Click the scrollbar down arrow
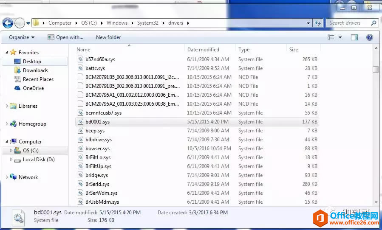This screenshot has width=382, height=230. pyautogui.click(x=376, y=202)
